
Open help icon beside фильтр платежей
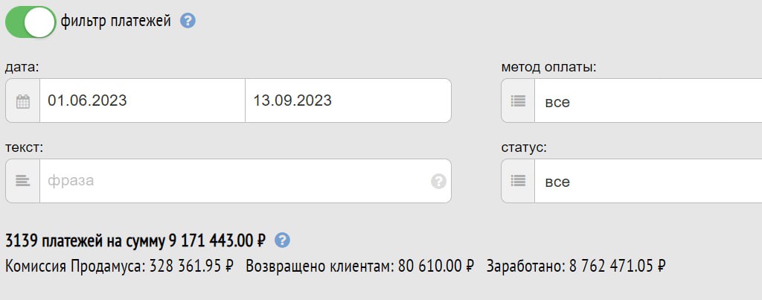point(188,21)
